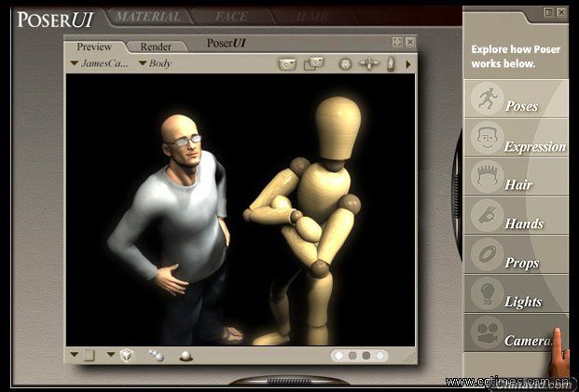Click the Lights bulb icon

(x=488, y=293)
